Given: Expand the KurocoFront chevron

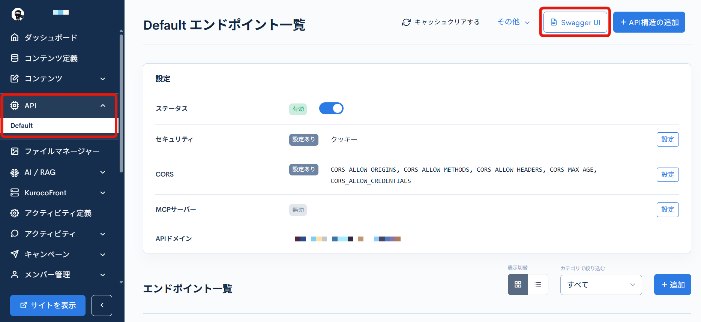Looking at the screenshot, I should (103, 193).
